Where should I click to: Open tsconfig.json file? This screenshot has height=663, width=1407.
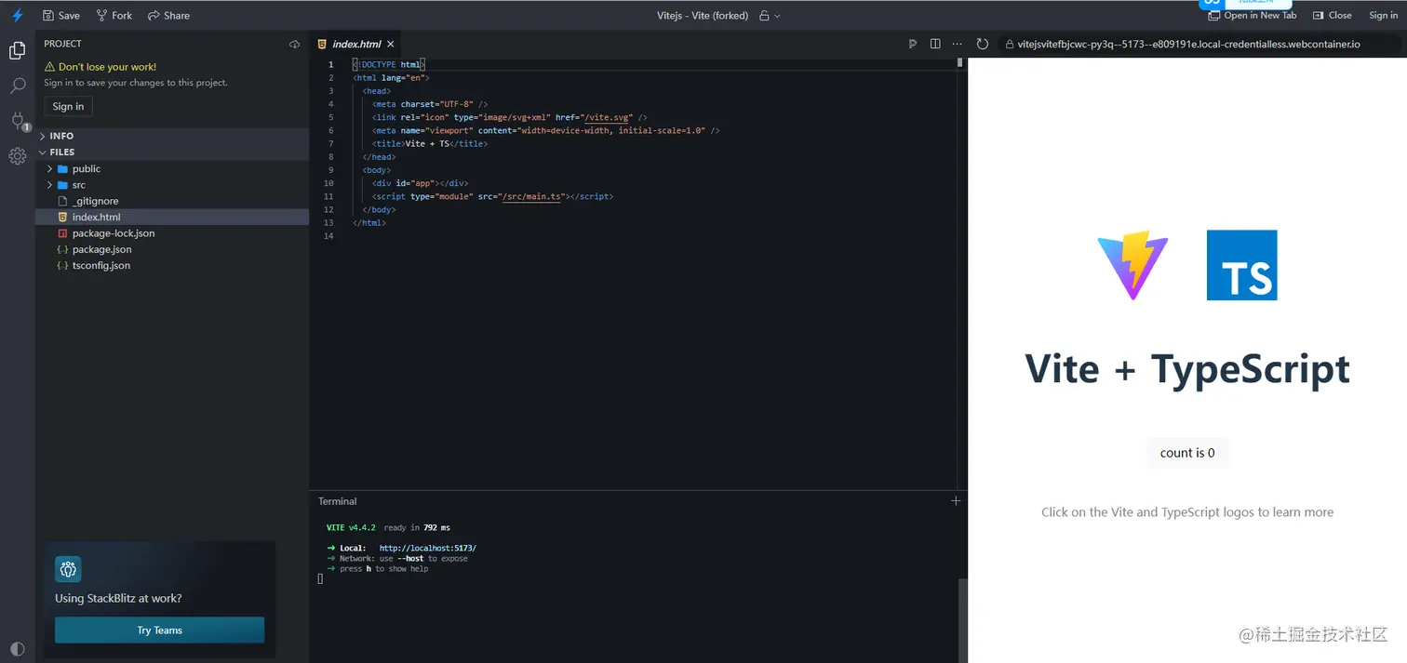coord(172,265)
